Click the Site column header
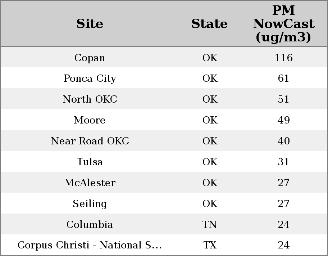 (x=90, y=24)
